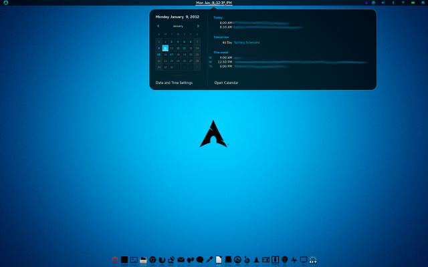
Task: Click the 'Monday January 9, 2012' heading
Action: click(x=177, y=17)
